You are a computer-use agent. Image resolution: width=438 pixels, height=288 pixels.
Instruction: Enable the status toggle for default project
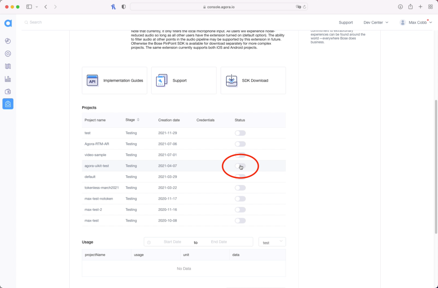pyautogui.click(x=240, y=177)
